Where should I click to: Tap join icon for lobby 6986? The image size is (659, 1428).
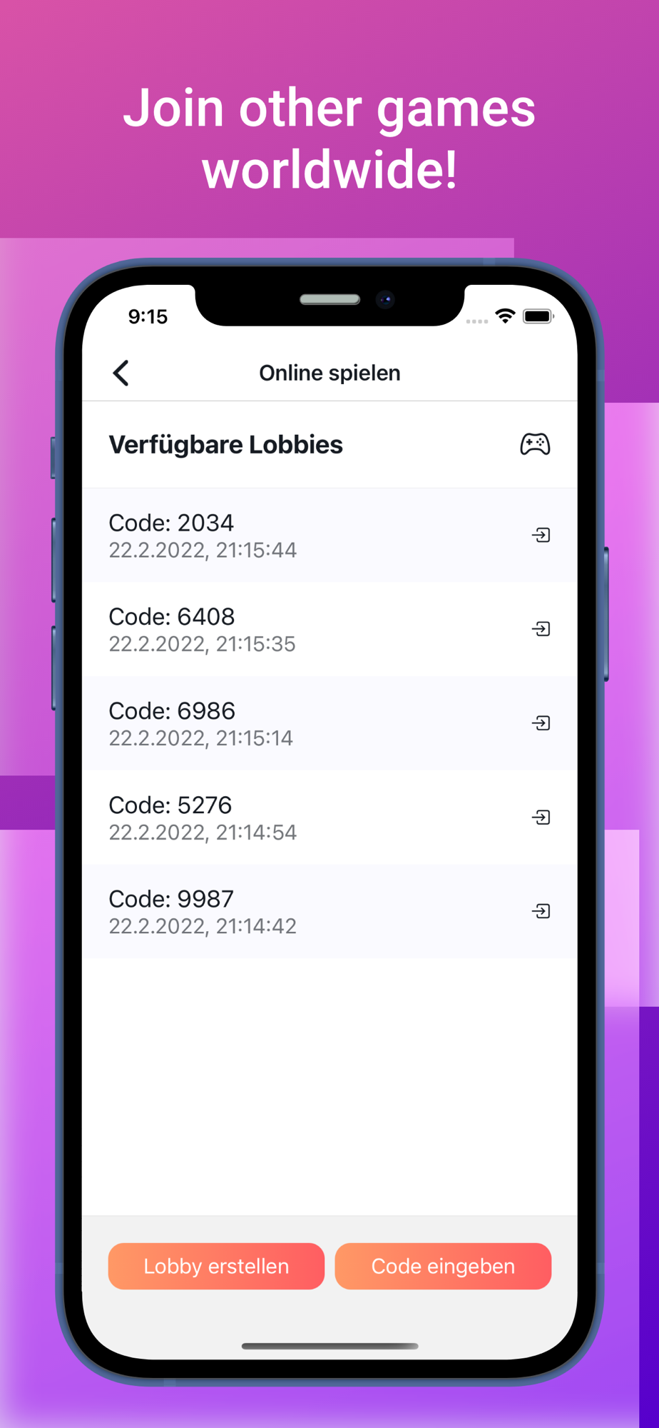541,723
